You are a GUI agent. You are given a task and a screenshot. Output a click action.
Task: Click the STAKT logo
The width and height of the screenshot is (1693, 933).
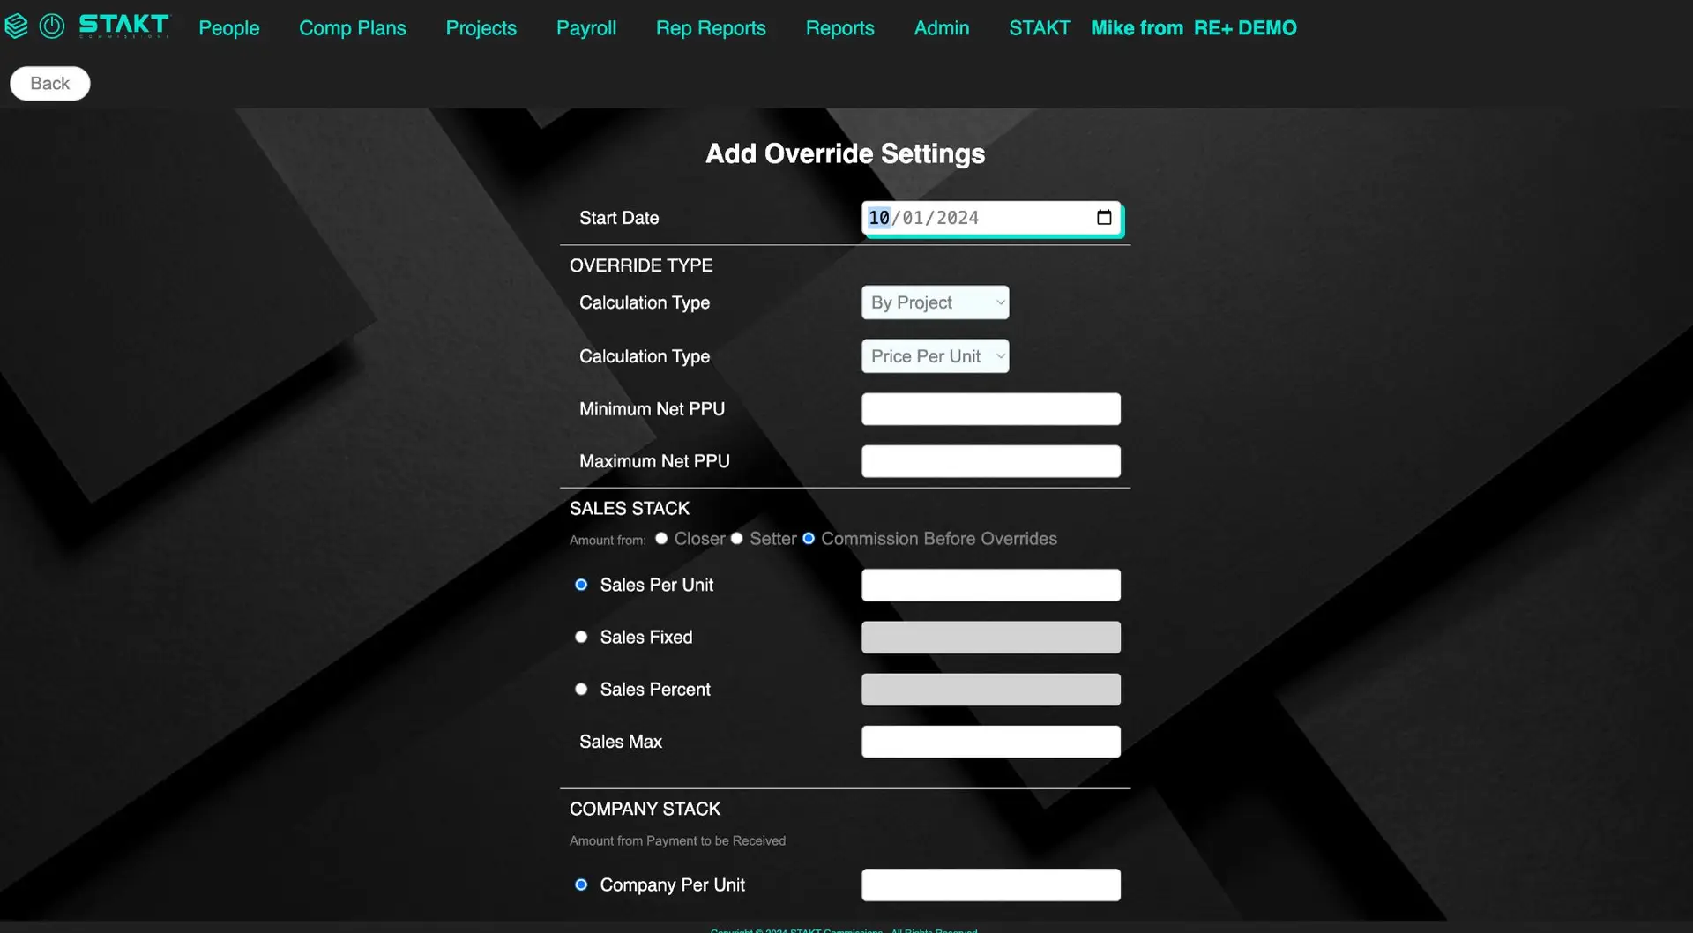tap(123, 26)
